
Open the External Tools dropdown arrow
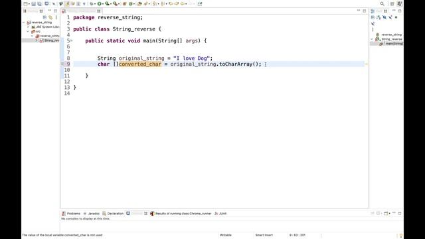pos(119,4)
